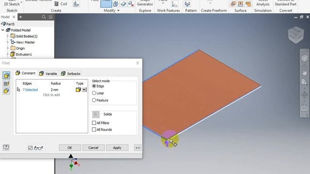This screenshot has width=310, height=174.
Task: Click Cancel in the Fillet dialog
Action: tap(93, 147)
